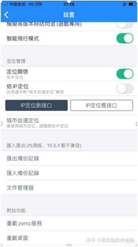Tap the VPN indicator in status bar
This screenshot has height=247, width=138.
39,4
